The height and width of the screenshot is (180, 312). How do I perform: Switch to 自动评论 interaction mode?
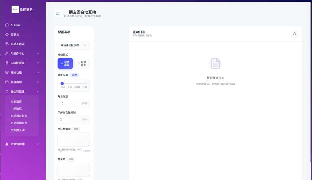pyautogui.click(x=82, y=63)
